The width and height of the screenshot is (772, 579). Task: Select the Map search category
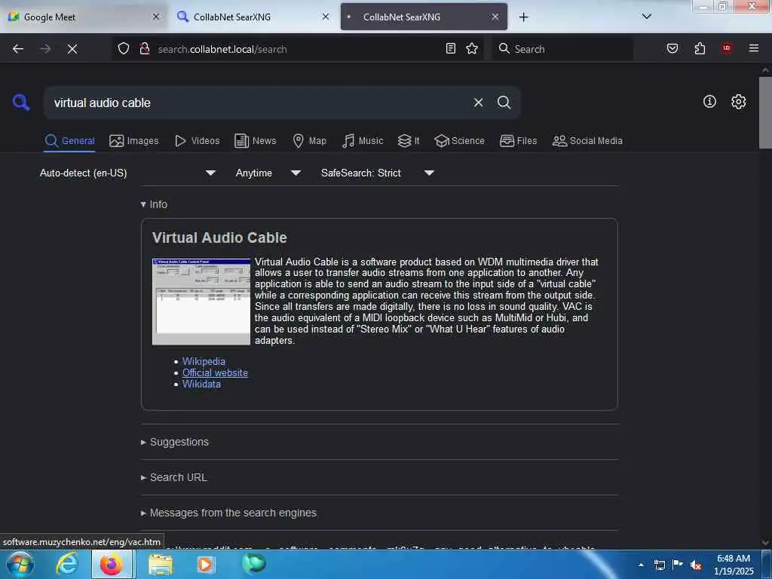310,141
